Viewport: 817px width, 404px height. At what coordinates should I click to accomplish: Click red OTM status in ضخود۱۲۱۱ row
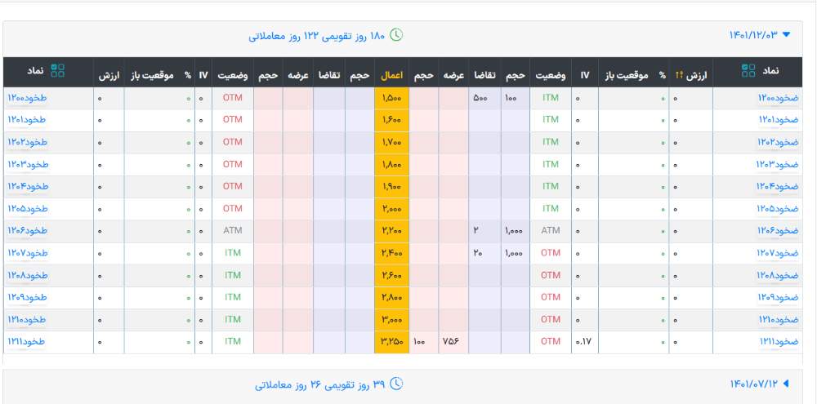pyautogui.click(x=550, y=341)
